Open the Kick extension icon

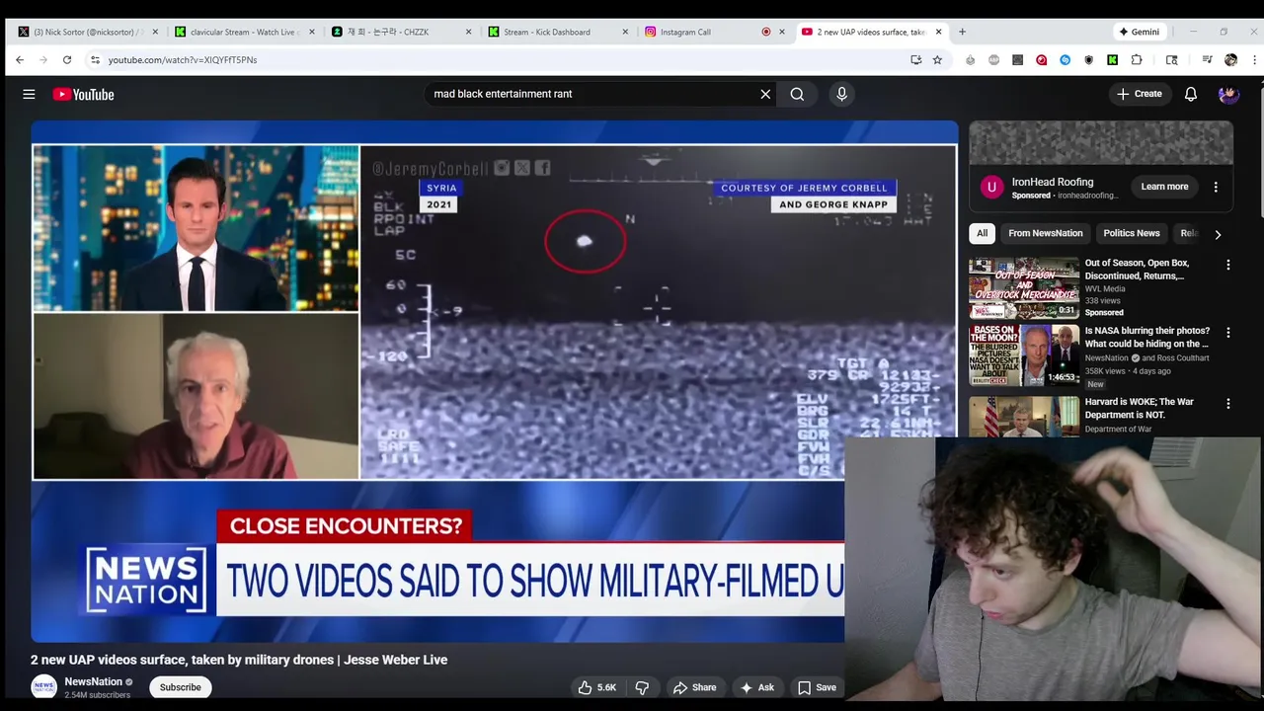click(1112, 59)
